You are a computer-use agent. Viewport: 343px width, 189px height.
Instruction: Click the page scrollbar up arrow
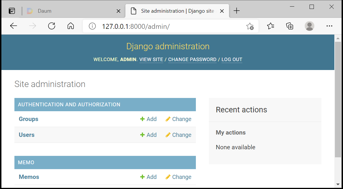tap(338, 38)
